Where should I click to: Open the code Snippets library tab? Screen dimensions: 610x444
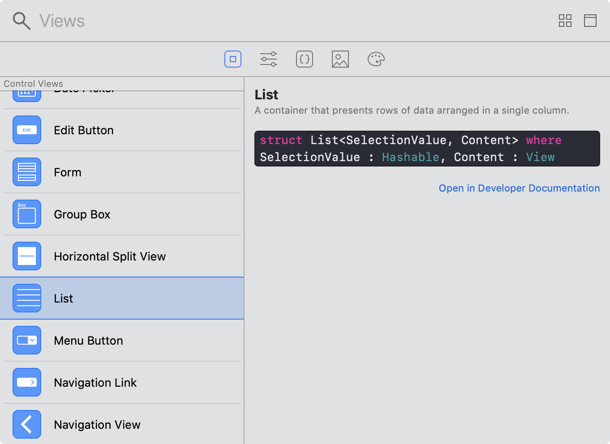point(305,59)
